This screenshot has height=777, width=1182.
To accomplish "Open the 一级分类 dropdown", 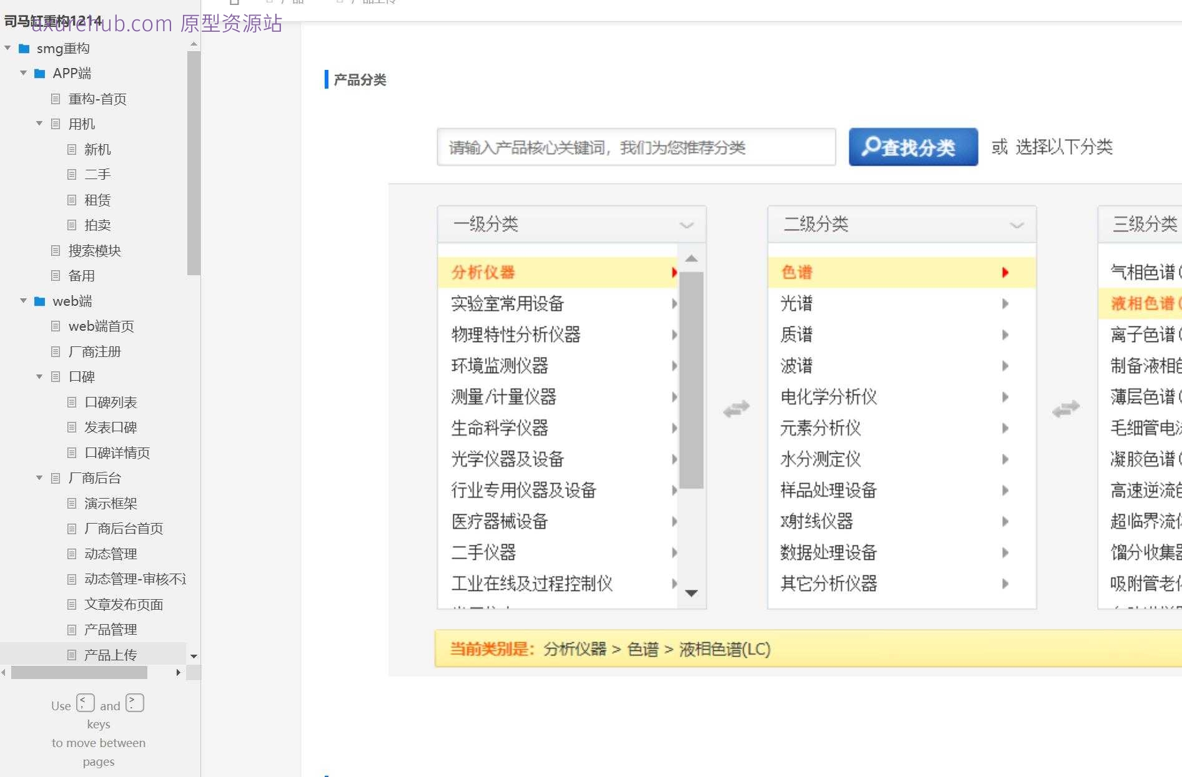I will (687, 225).
